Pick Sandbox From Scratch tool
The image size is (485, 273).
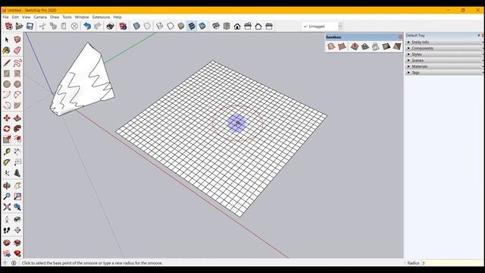(342, 46)
